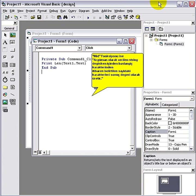Open the Add Project dropdown arrow
This screenshot has height=196, width=196.
[x=11, y=17]
